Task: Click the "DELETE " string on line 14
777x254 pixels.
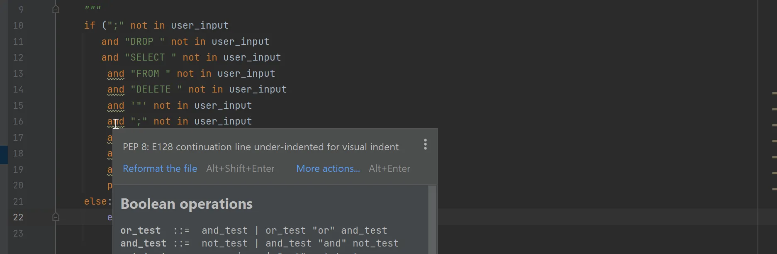Action: click(x=156, y=90)
